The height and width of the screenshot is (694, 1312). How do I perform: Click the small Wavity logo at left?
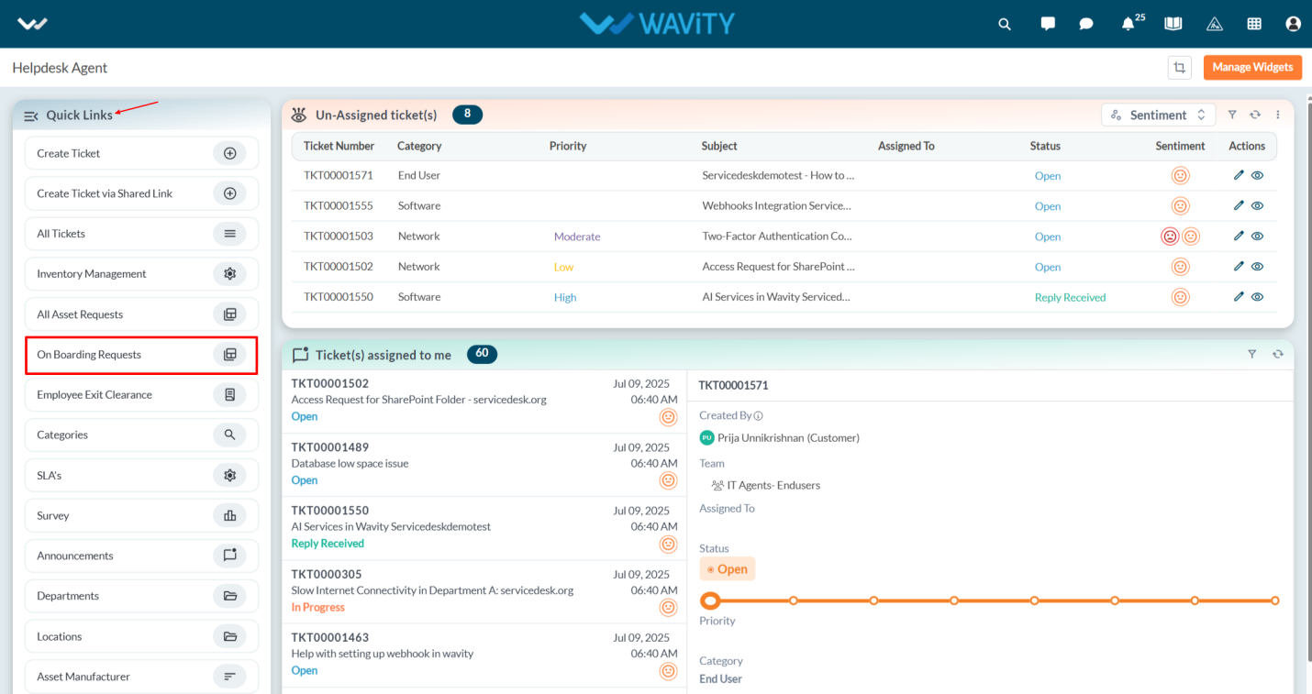(33, 24)
